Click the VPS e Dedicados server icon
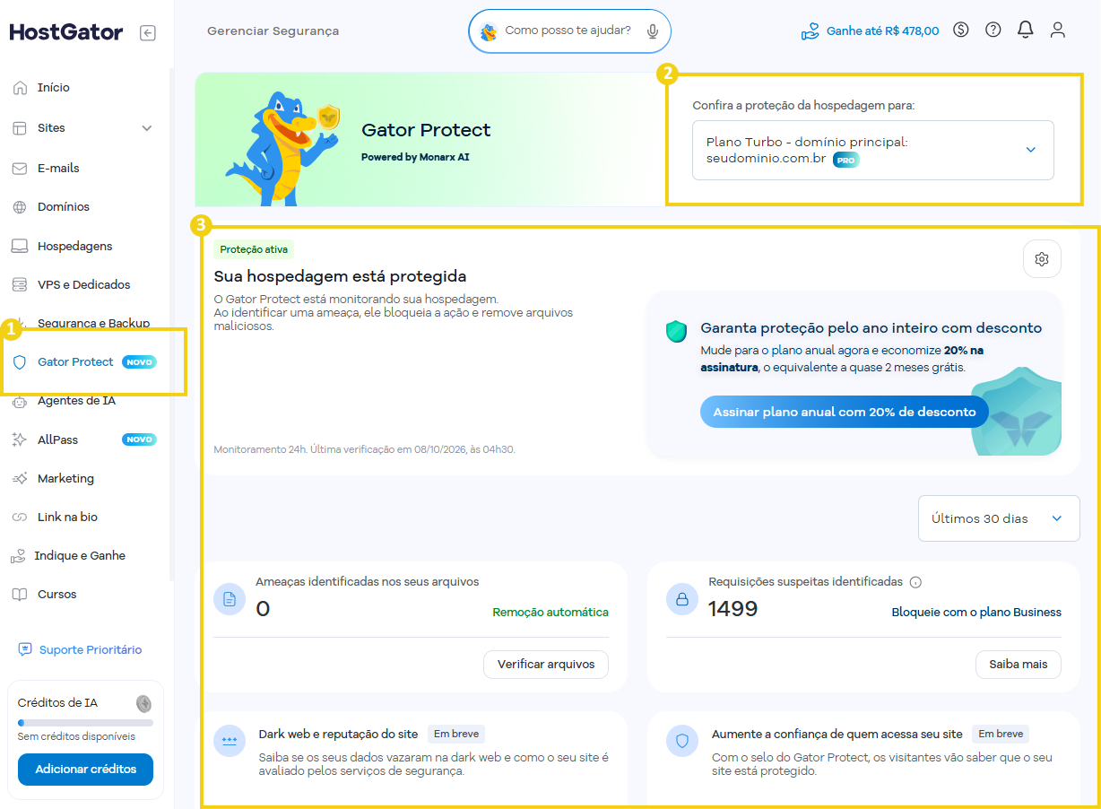The width and height of the screenshot is (1101, 809). (20, 284)
